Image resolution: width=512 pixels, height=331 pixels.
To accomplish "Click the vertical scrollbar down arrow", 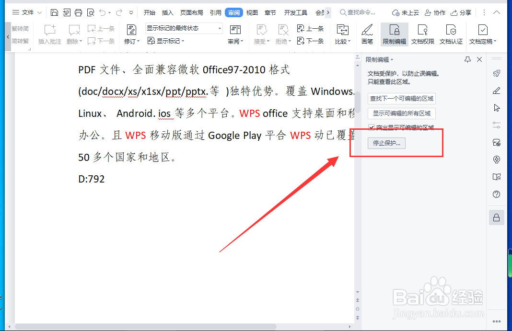I will (x=358, y=292).
